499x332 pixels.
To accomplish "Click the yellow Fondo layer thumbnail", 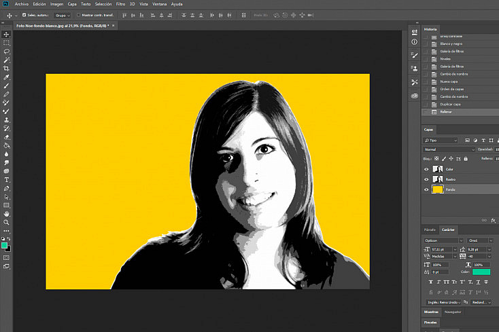I will [438, 189].
